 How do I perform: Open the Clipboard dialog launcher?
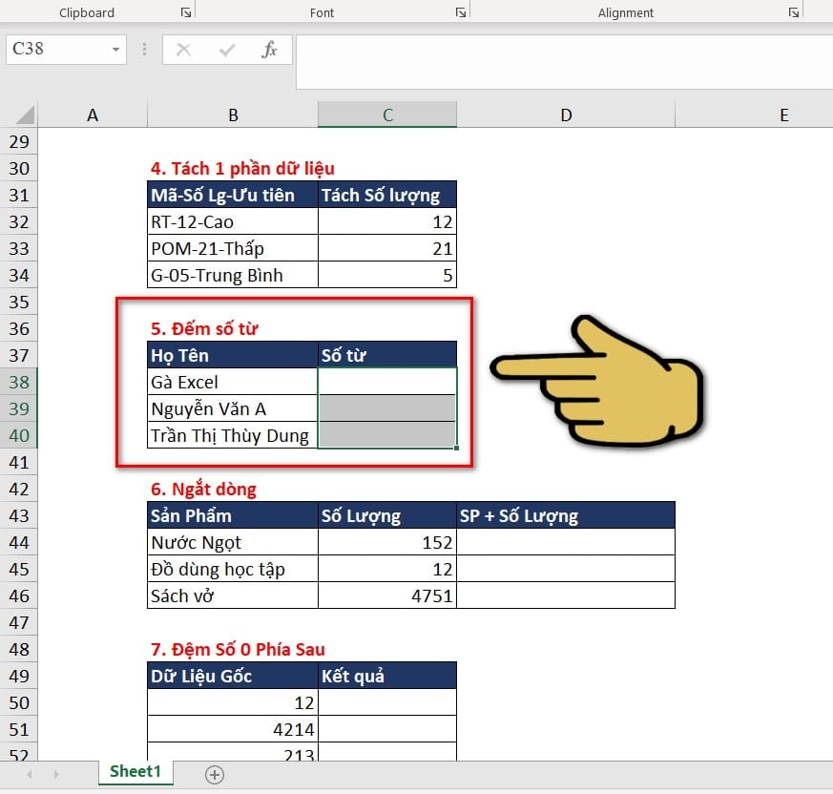click(185, 12)
